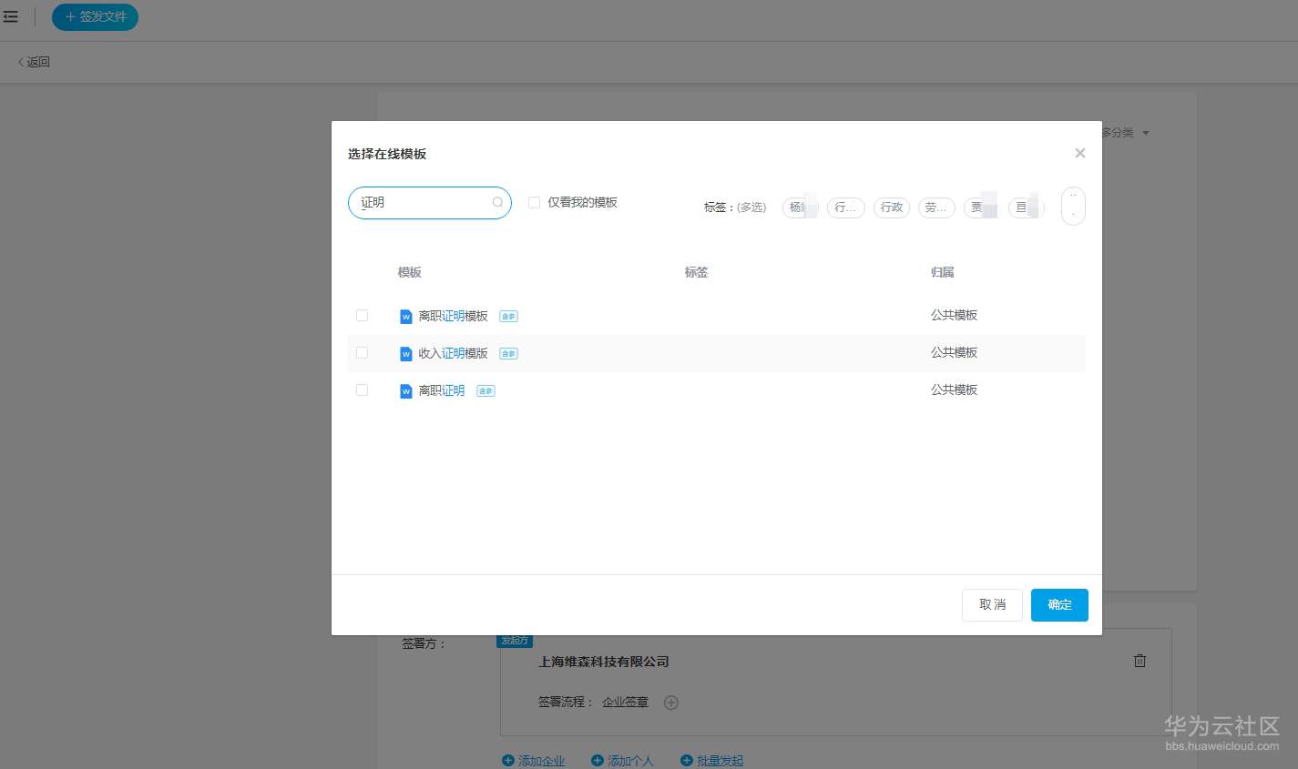Viewport: 1298px width, 769px height.
Task: Tick the checkbox for 收入证明模版
Action: [362, 353]
